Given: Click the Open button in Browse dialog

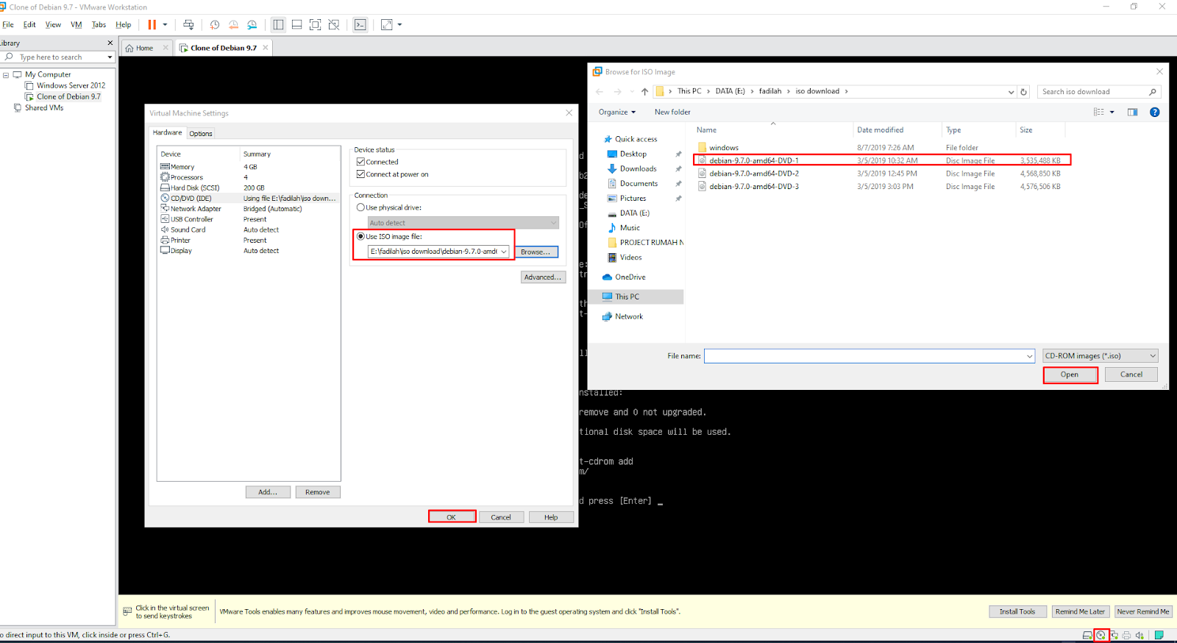Looking at the screenshot, I should [1070, 374].
